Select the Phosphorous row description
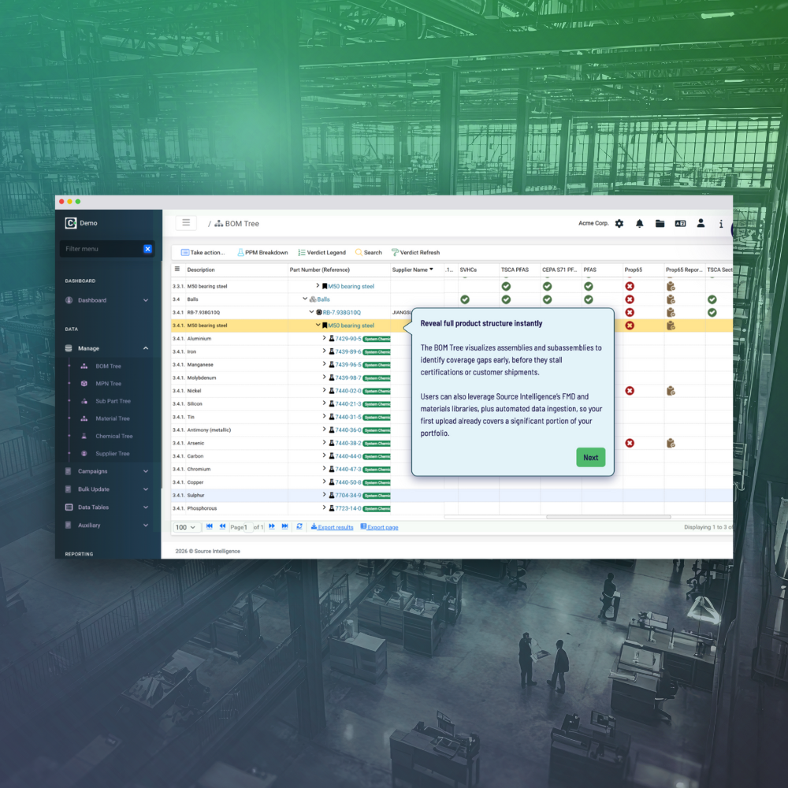 pos(202,508)
